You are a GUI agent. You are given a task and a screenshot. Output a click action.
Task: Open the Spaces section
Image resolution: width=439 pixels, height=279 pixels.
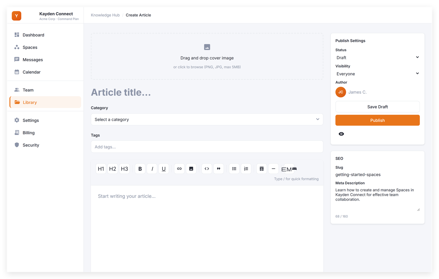(x=45, y=47)
